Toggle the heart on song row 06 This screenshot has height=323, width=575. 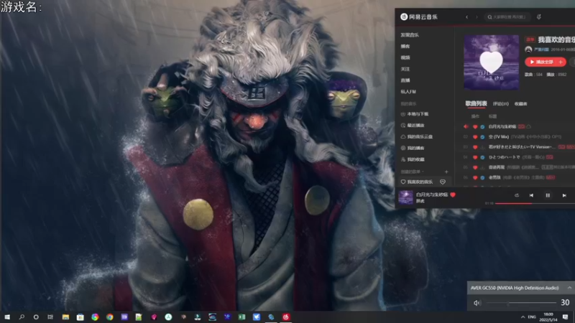coord(475,178)
